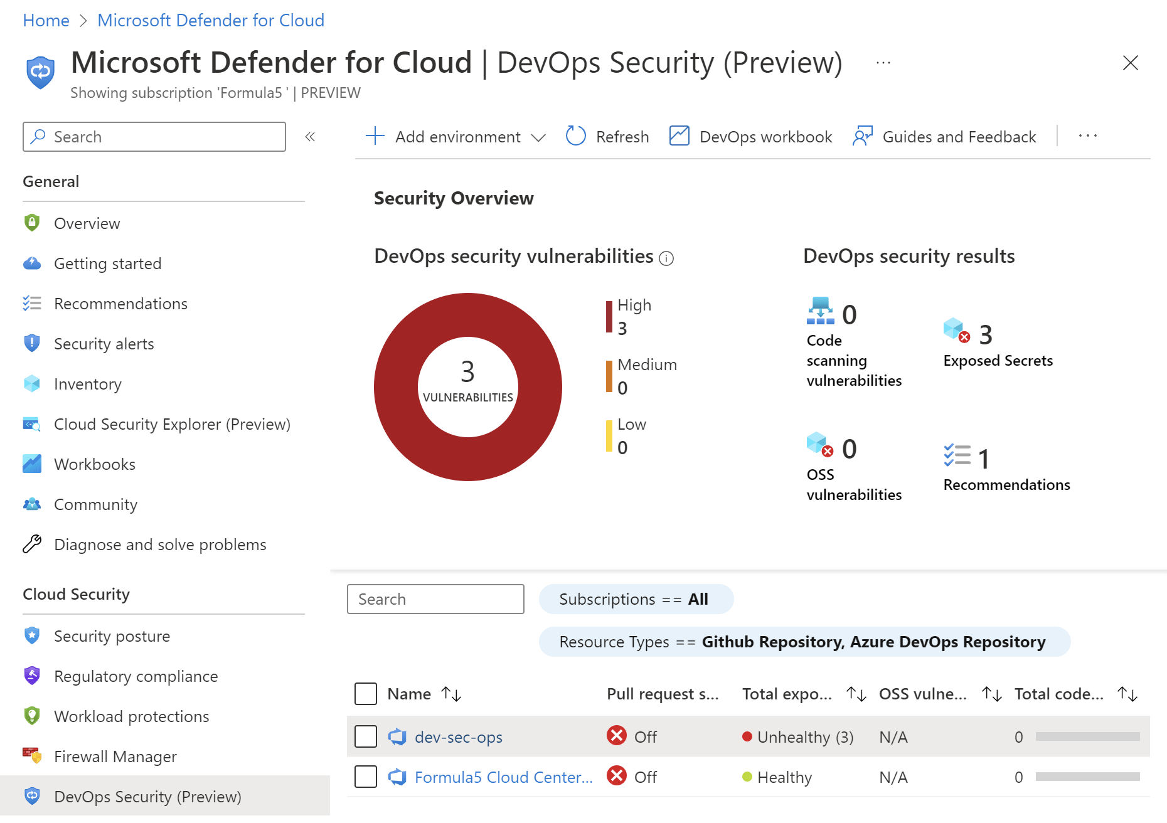Check the select-all checkbox in table header
This screenshot has height=823, width=1167.
[366, 694]
